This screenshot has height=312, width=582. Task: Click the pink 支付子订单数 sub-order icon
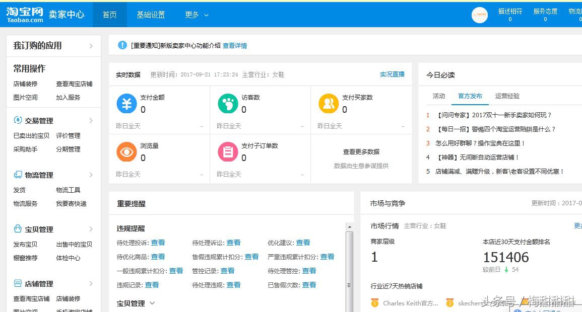pos(228,152)
